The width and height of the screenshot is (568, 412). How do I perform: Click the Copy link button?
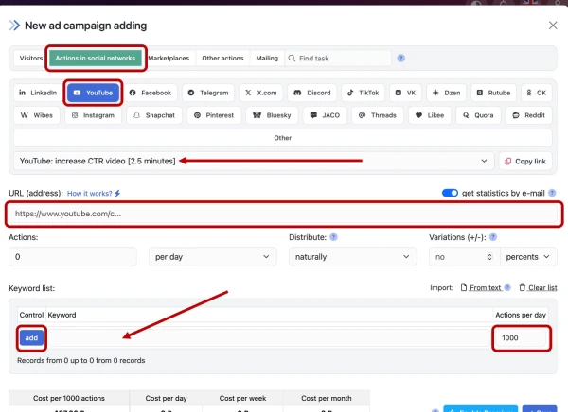(525, 162)
